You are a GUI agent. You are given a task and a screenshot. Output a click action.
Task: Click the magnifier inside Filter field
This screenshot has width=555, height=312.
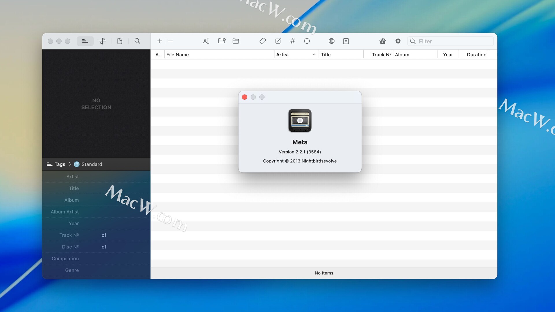click(413, 41)
